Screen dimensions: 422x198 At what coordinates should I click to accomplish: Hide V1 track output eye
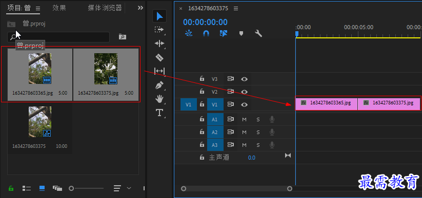point(244,105)
